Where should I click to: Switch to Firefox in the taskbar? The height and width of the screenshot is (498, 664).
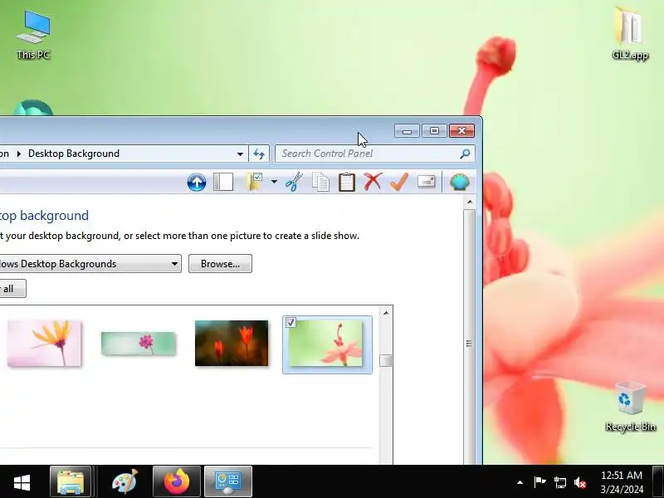pyautogui.click(x=177, y=481)
